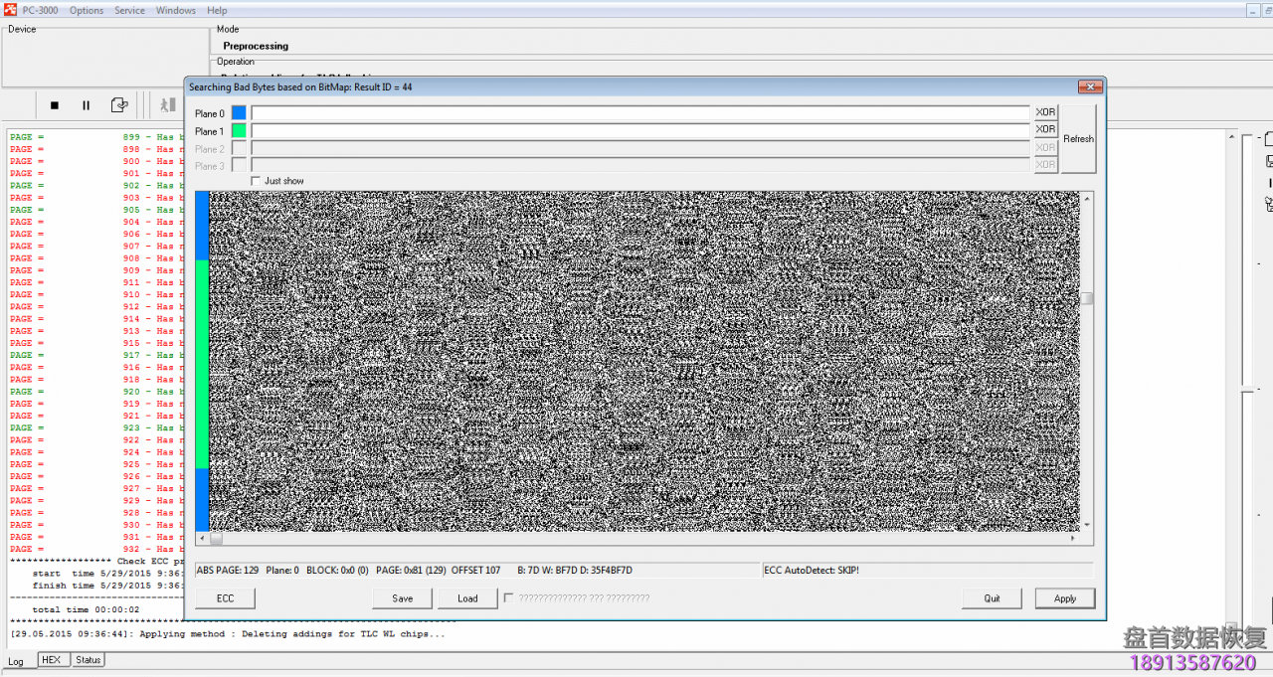Enable the Just show checkbox
1273x677 pixels.
256,181
